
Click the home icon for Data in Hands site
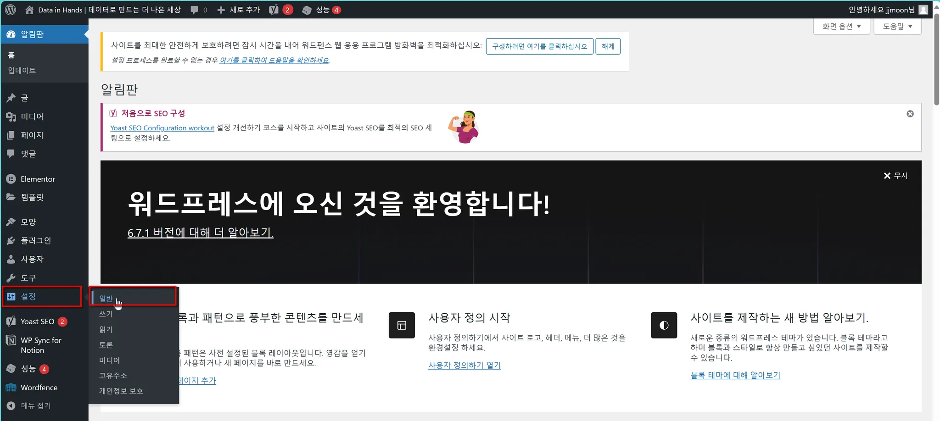tap(29, 10)
